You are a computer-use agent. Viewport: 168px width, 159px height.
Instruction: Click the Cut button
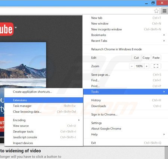coord(136,58)
